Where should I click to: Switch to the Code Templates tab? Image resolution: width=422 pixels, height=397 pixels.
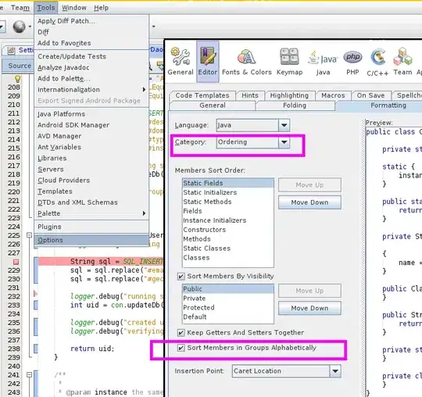[202, 95]
